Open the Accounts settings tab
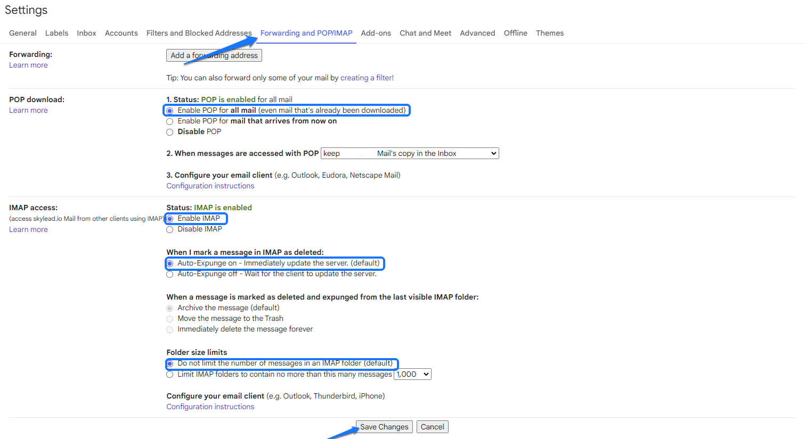Image resolution: width=805 pixels, height=439 pixels. pos(121,33)
